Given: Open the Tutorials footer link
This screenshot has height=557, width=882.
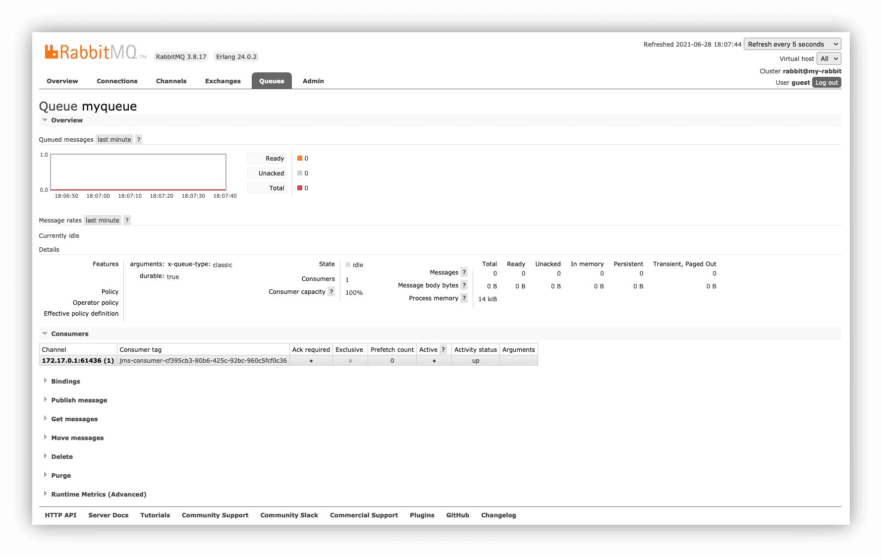Looking at the screenshot, I should 155,515.
